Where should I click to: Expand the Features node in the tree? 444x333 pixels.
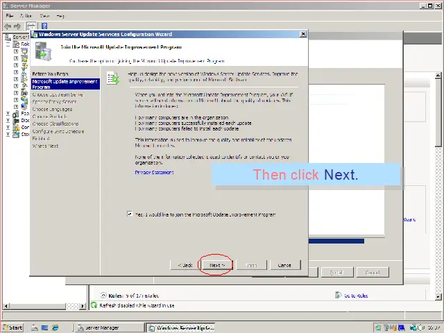[x=8, y=114]
